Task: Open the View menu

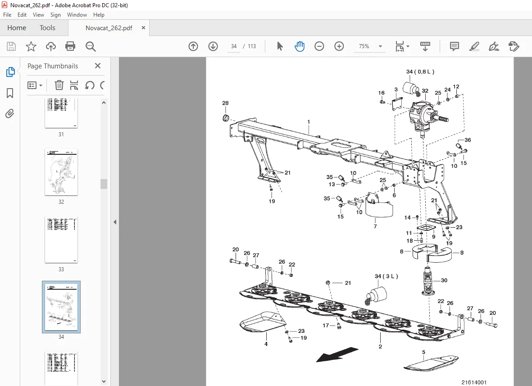Action: coord(38,15)
